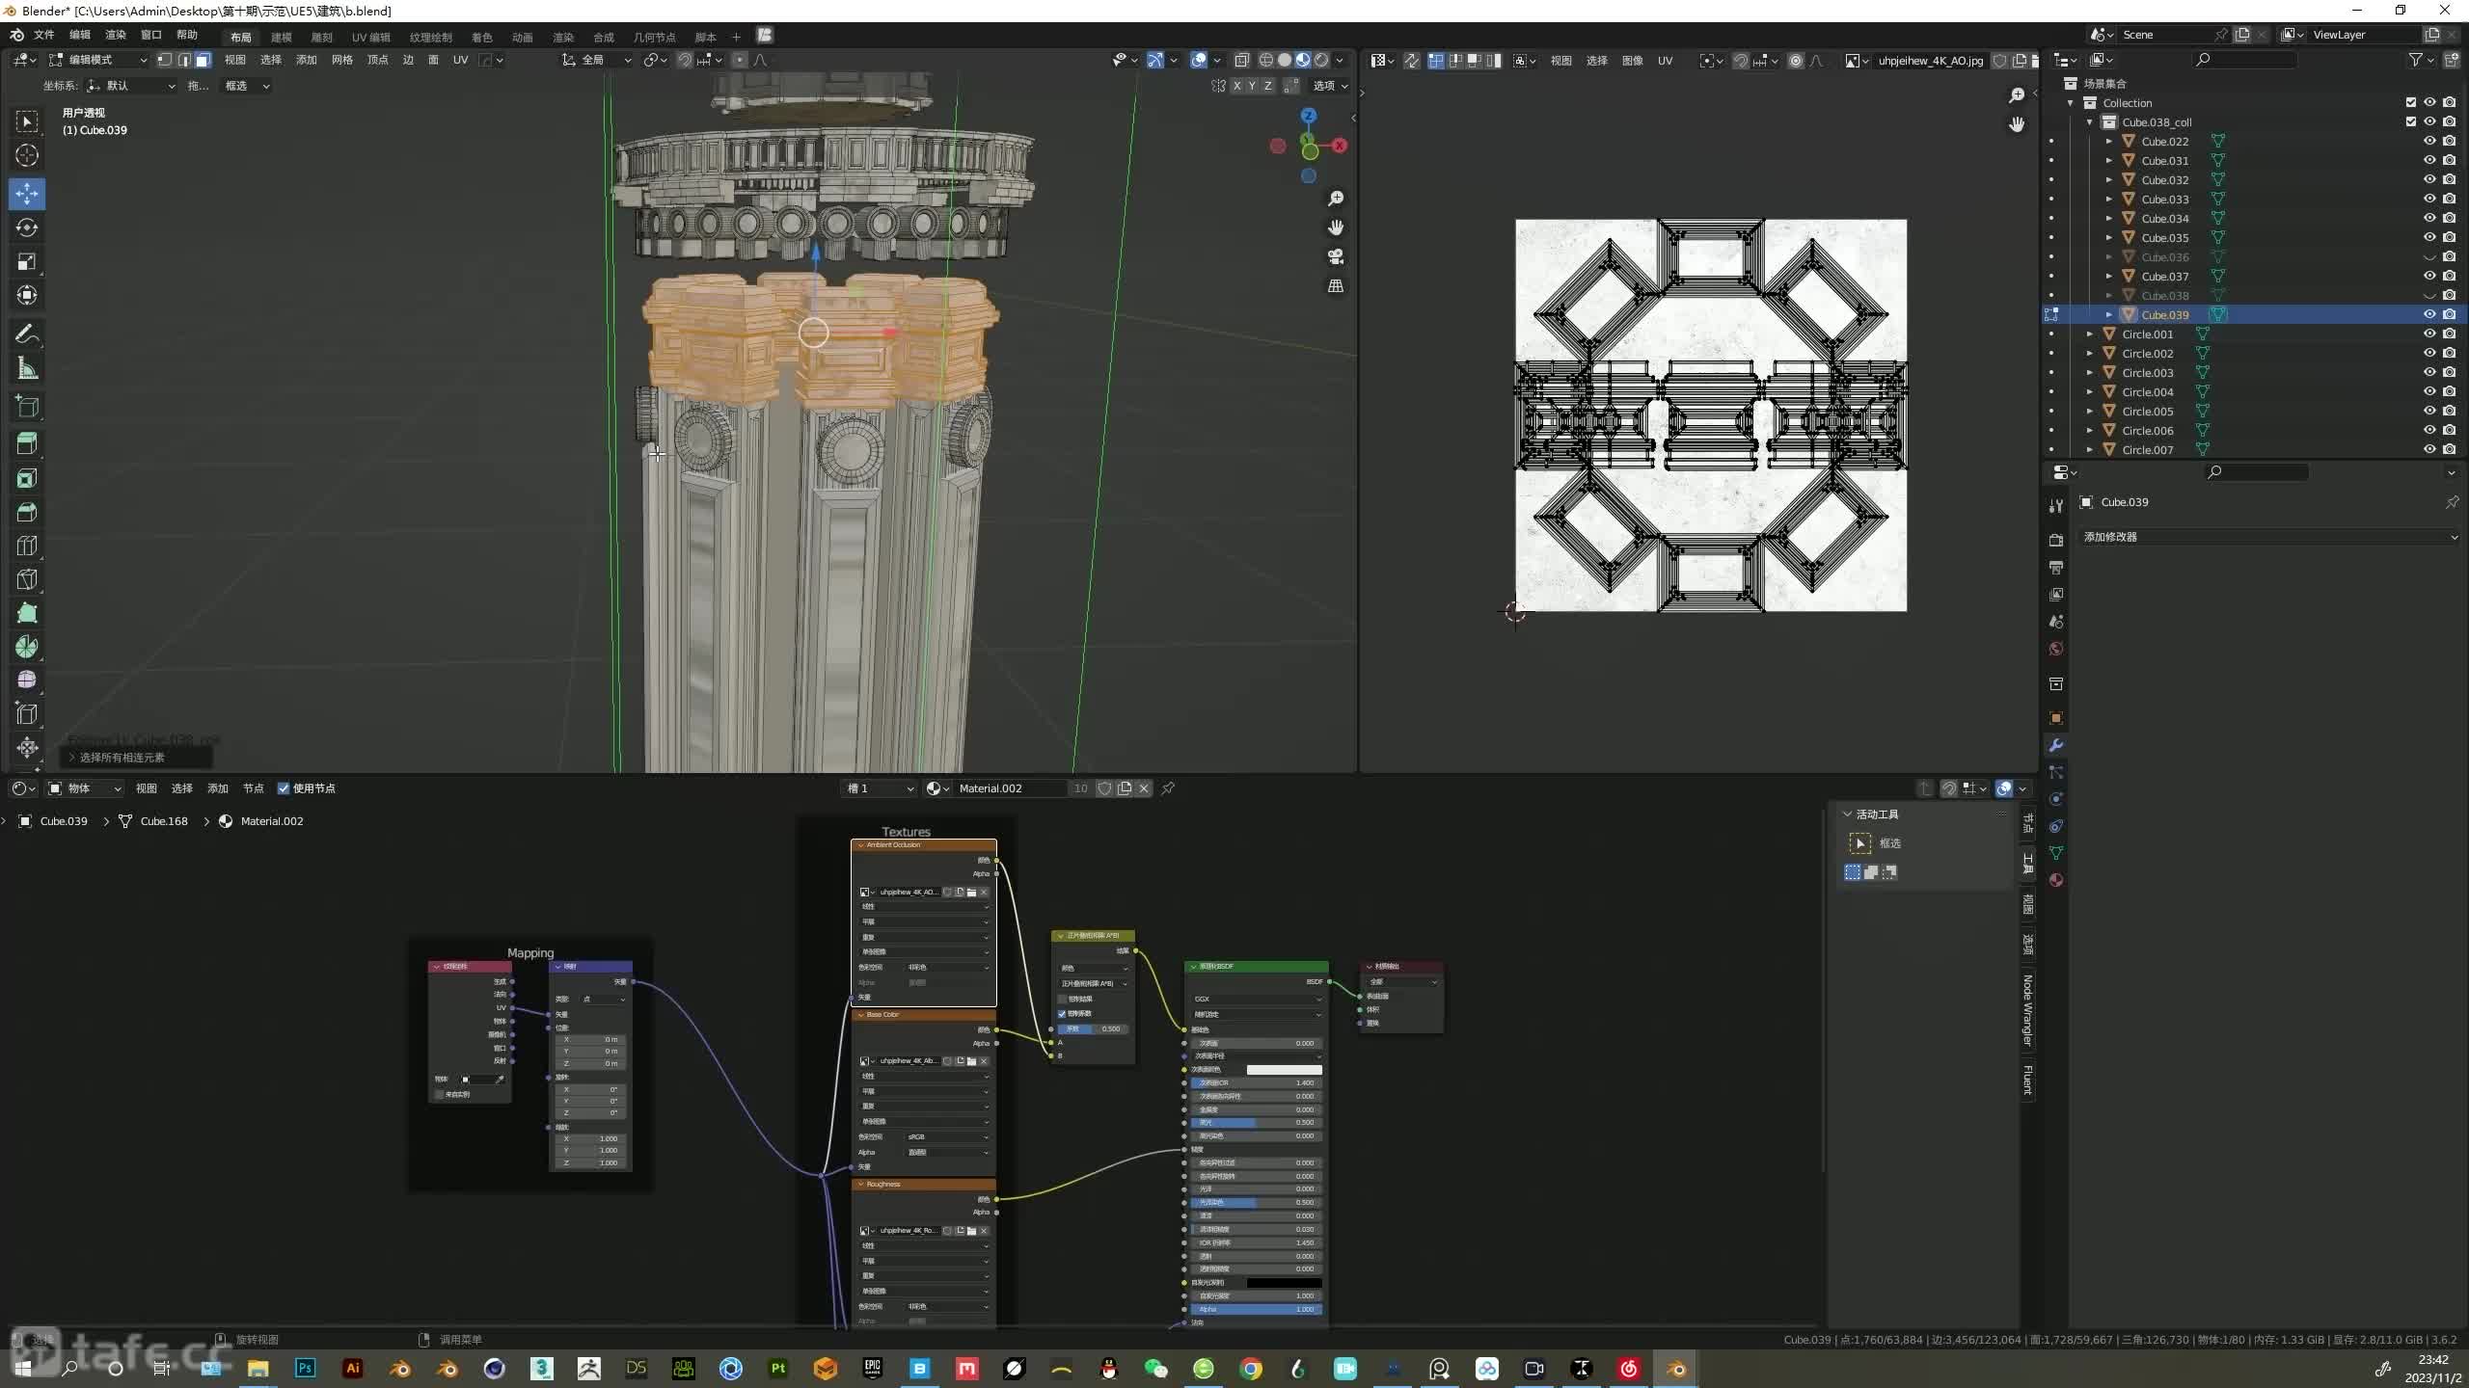Select the Spin tool
The height and width of the screenshot is (1388, 2469).
click(27, 647)
